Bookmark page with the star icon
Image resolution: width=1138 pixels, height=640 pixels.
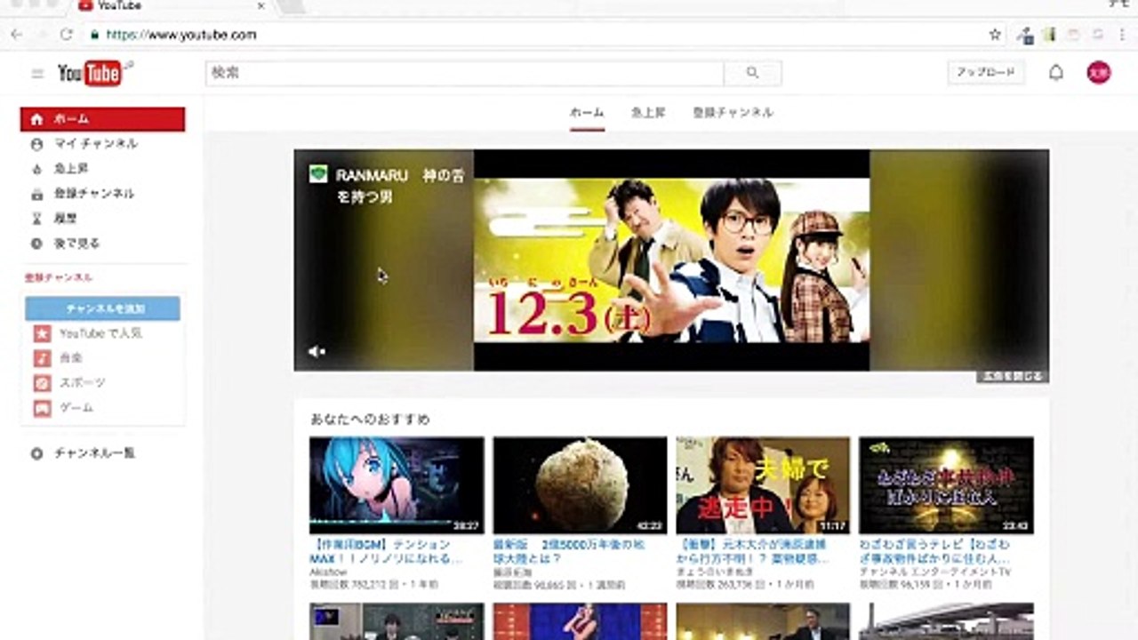pyautogui.click(x=995, y=35)
